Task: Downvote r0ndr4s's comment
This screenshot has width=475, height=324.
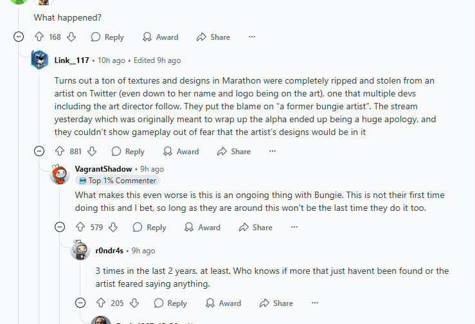Action: pos(134,303)
